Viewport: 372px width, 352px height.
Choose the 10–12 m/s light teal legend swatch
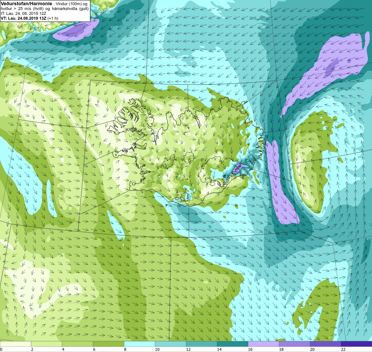pyautogui.click(x=171, y=344)
